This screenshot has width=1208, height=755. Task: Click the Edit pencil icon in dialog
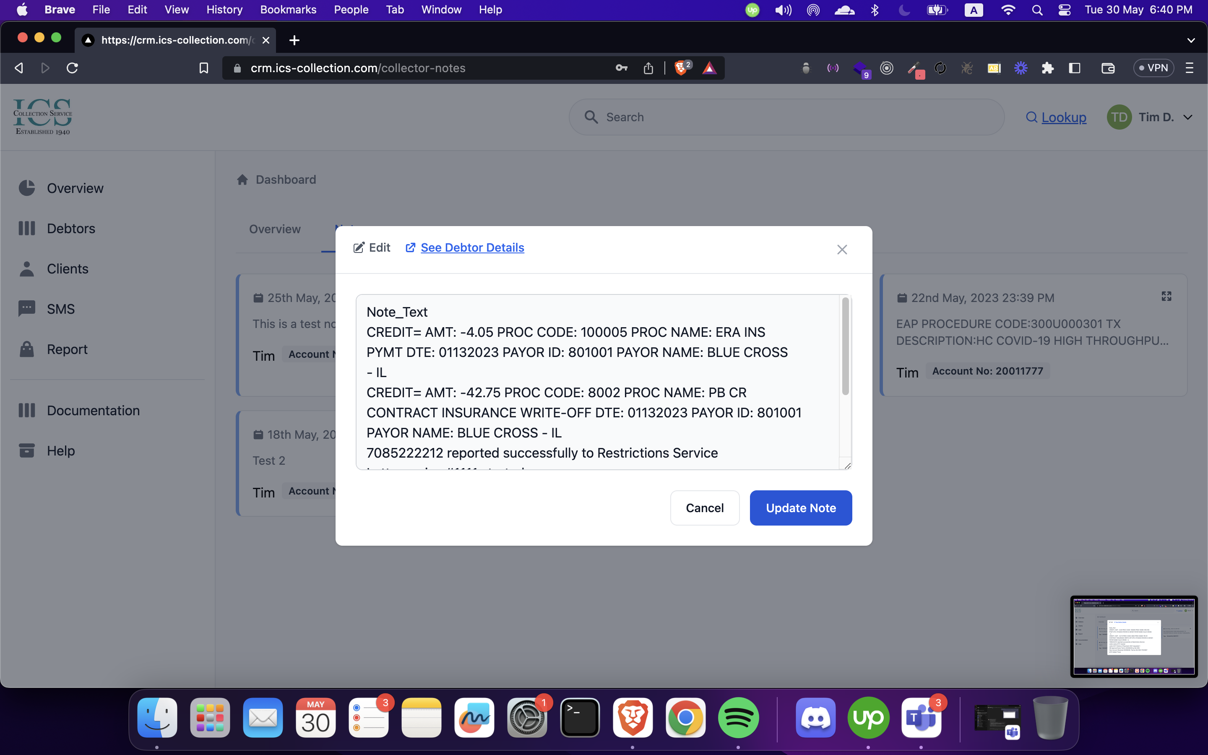coord(359,247)
